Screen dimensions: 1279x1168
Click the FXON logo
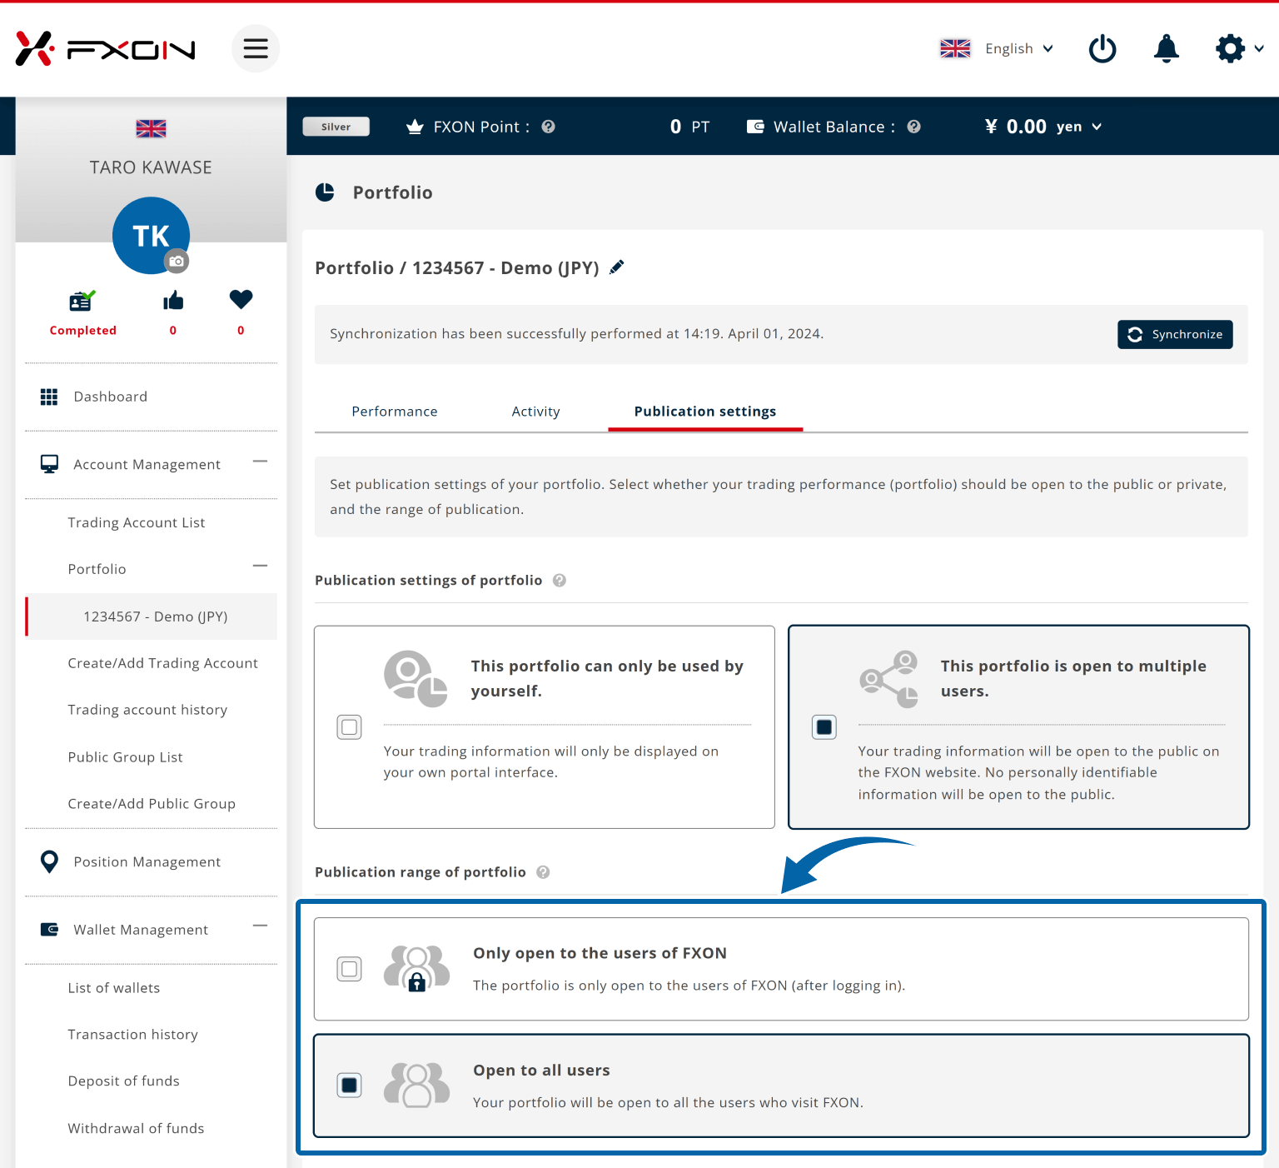click(106, 49)
